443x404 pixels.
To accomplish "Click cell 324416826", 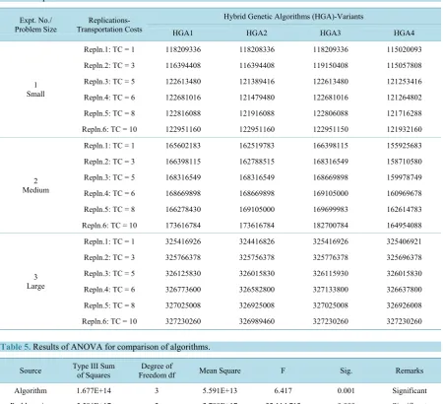I will pos(257,241).
